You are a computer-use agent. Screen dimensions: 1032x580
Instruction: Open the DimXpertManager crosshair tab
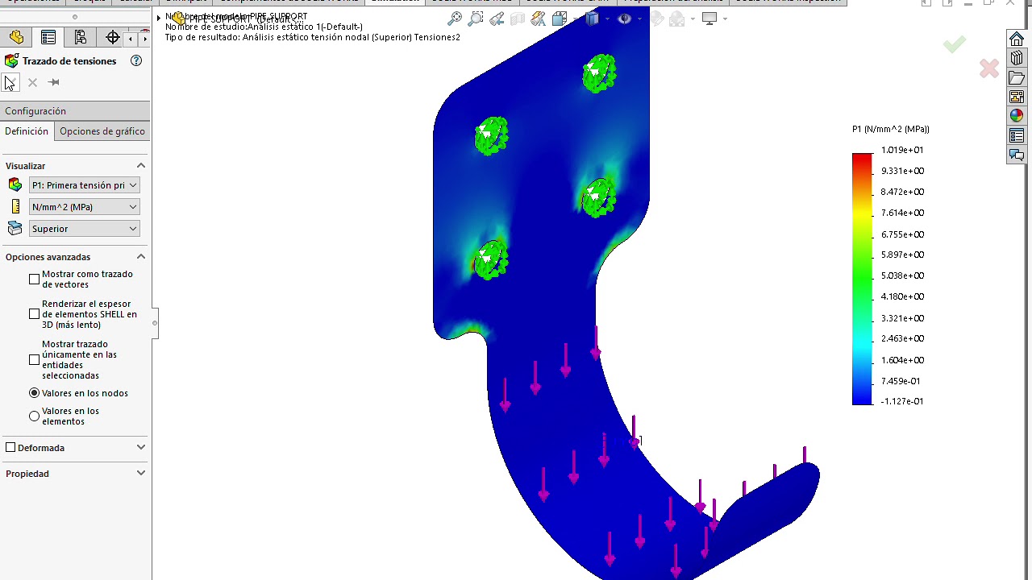click(x=113, y=37)
